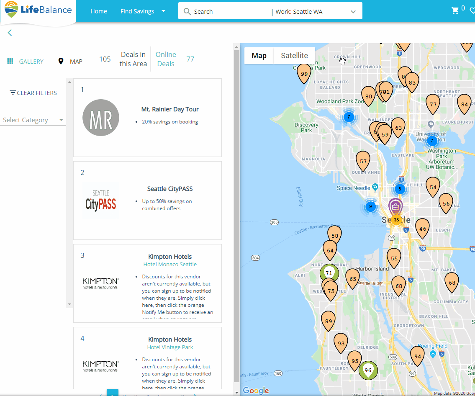This screenshot has height=396, width=475.
Task: Click the LifeBalance logo
Action: 38,9
